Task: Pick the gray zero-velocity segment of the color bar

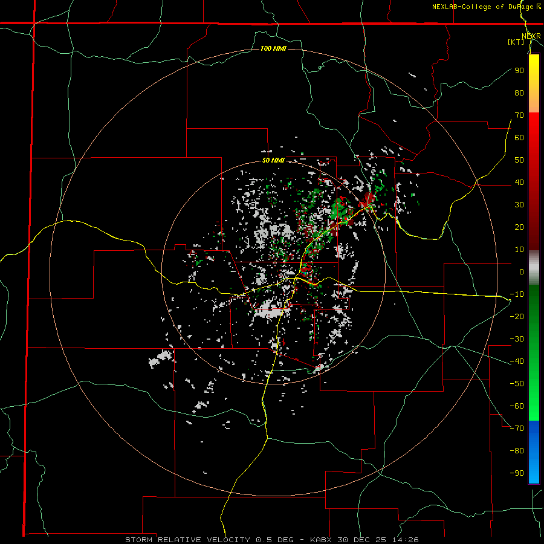Action: pos(534,268)
